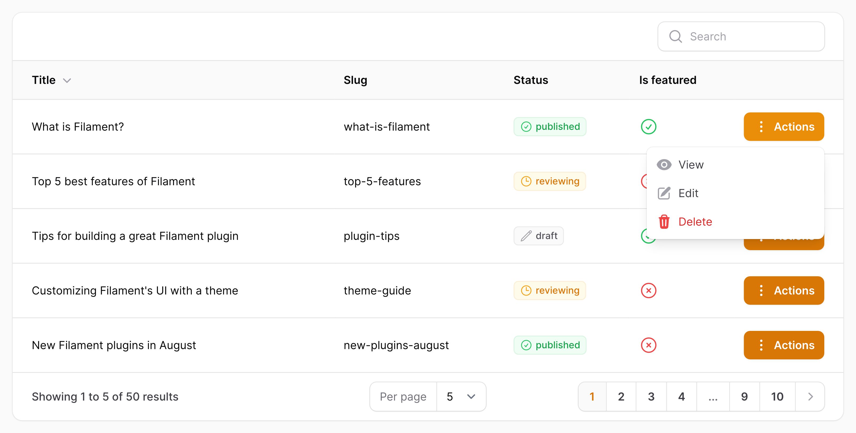Click slug 'what-is-filament'
This screenshot has width=856, height=433.
[x=387, y=127]
